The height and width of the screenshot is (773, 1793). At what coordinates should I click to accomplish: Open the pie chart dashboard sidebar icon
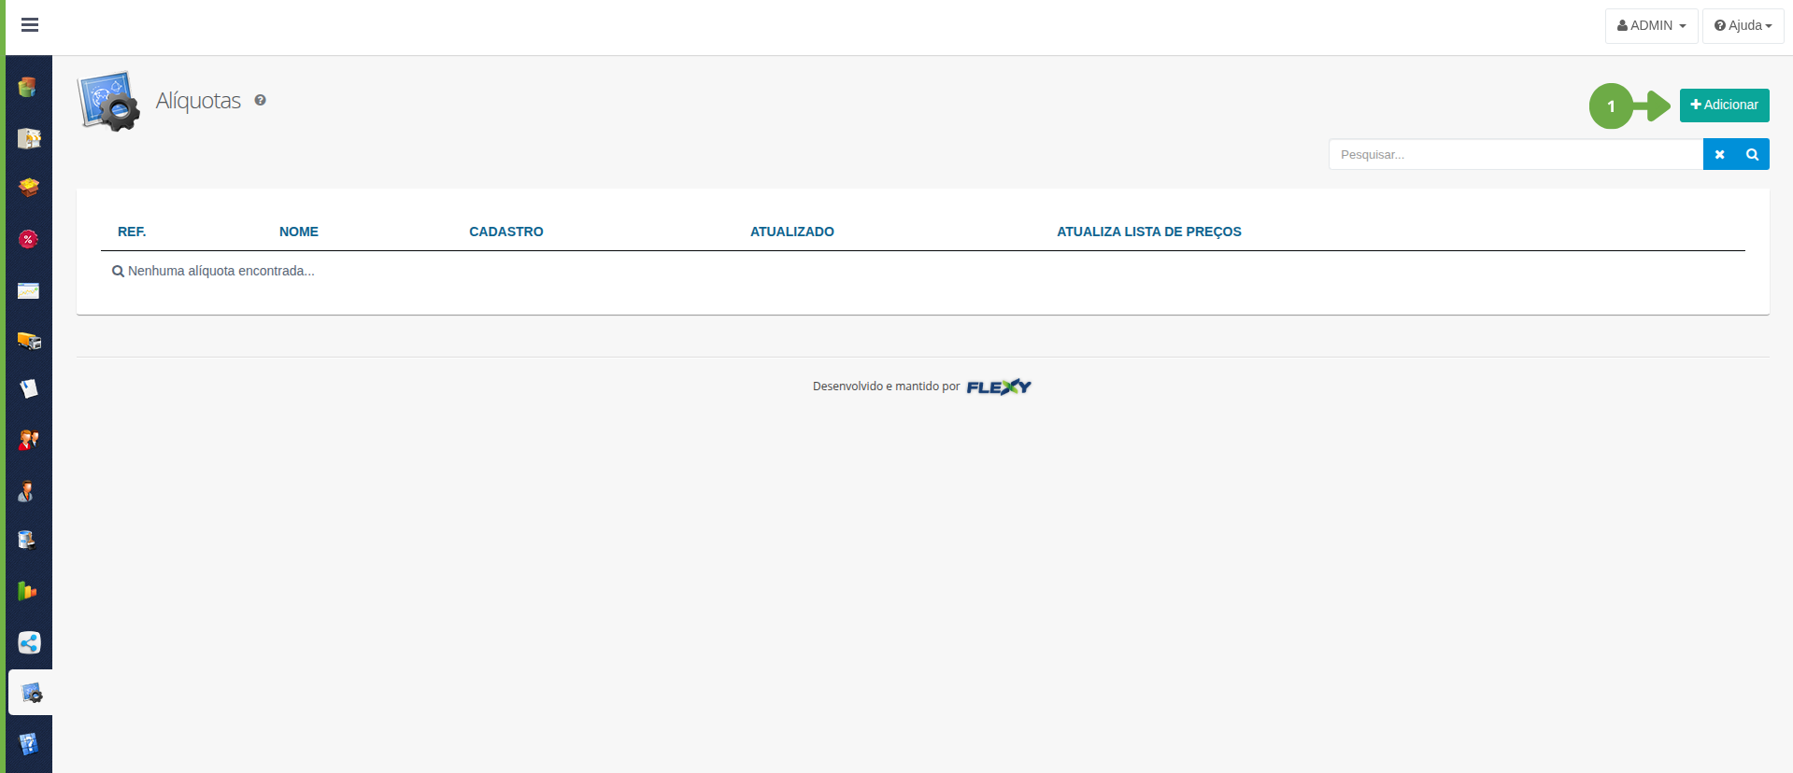coord(28,88)
